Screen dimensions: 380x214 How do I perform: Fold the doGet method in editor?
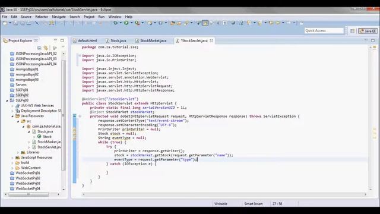pyautogui.click(x=80, y=117)
